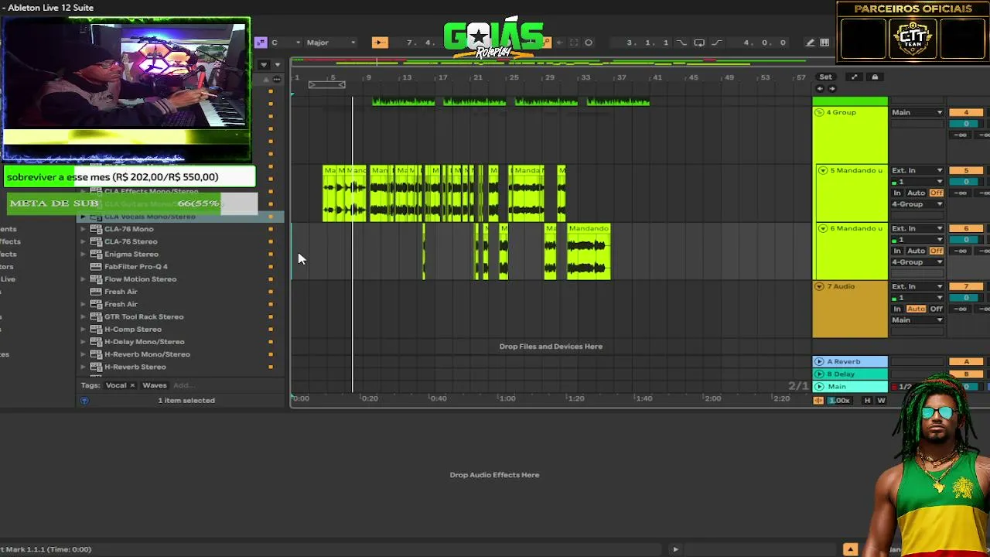The image size is (990, 557).
Task: Click the small play arrow in status bar
Action: [675, 549]
